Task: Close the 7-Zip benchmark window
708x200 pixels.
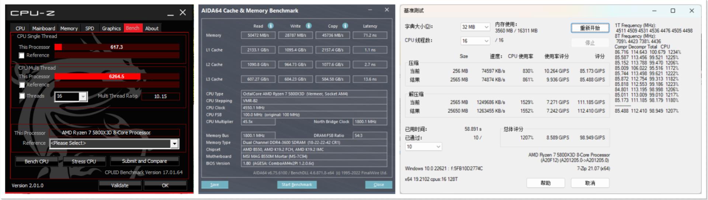Action: pos(692,11)
